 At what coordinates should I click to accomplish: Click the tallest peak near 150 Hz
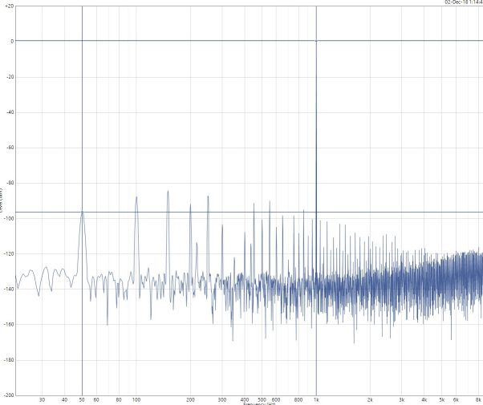168,192
